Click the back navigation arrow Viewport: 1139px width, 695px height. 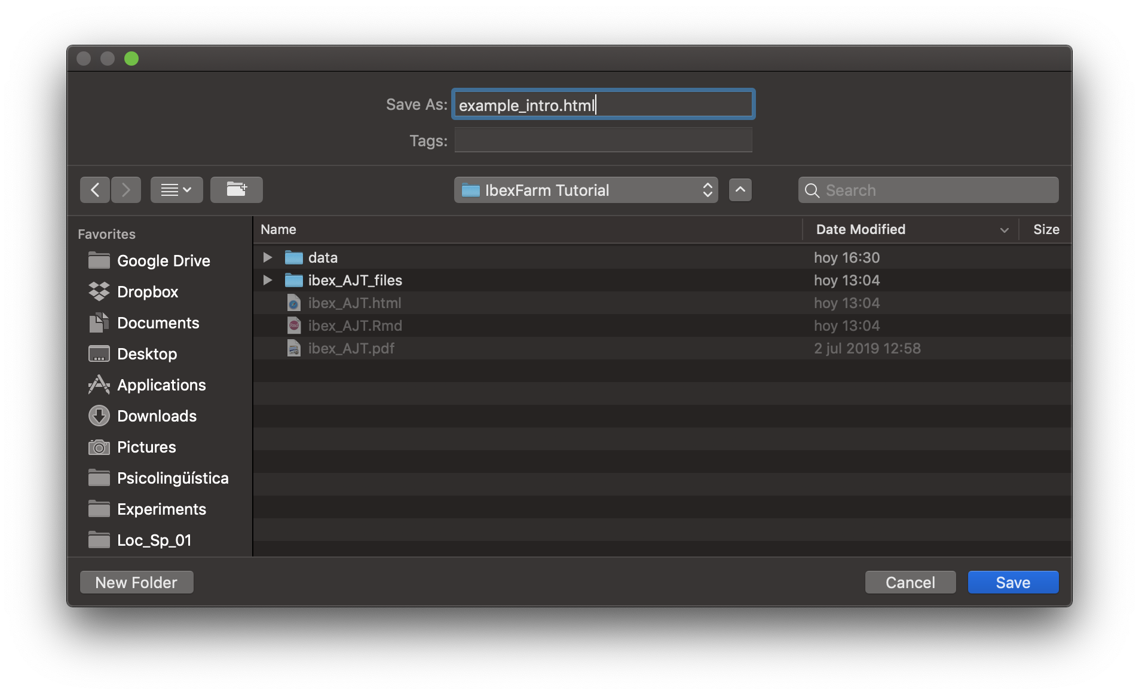[x=95, y=190]
